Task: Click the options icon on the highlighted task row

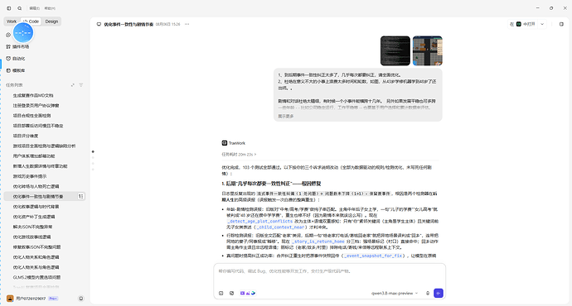Action: pyautogui.click(x=80, y=196)
